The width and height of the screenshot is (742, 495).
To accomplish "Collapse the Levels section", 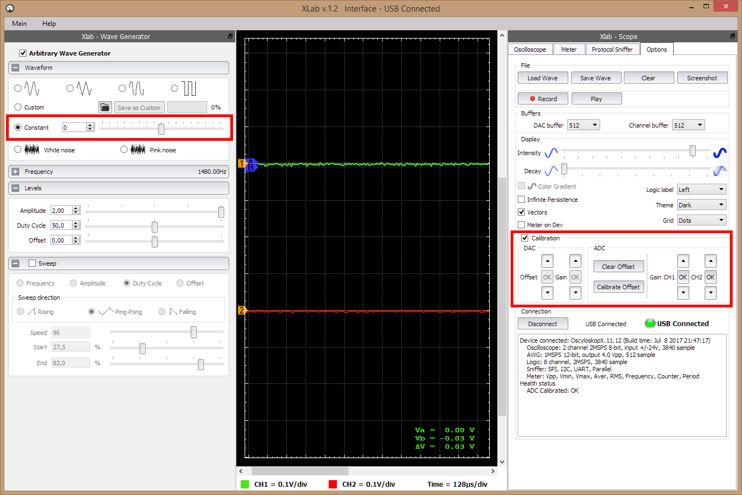I will tap(15, 188).
